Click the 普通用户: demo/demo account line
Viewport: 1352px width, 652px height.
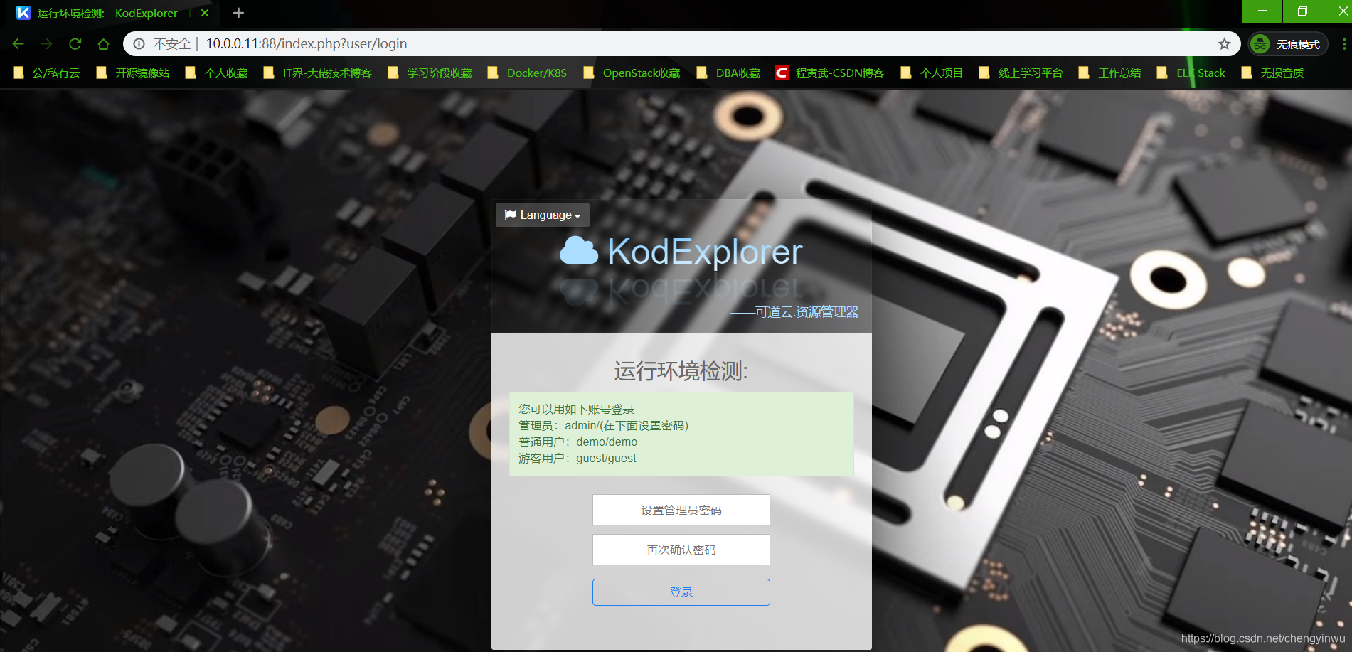(577, 442)
